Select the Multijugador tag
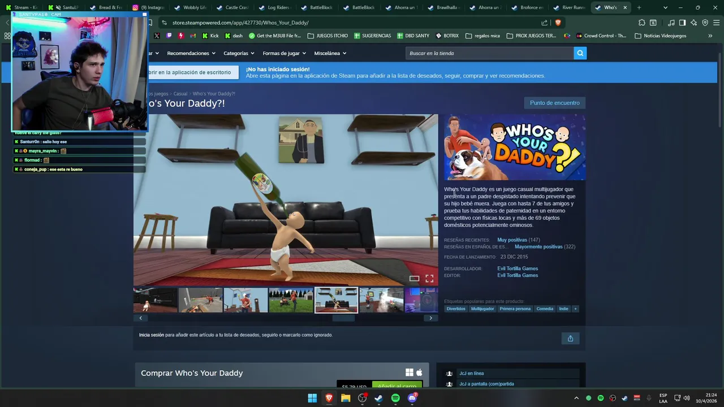The image size is (724, 407). pyautogui.click(x=482, y=309)
